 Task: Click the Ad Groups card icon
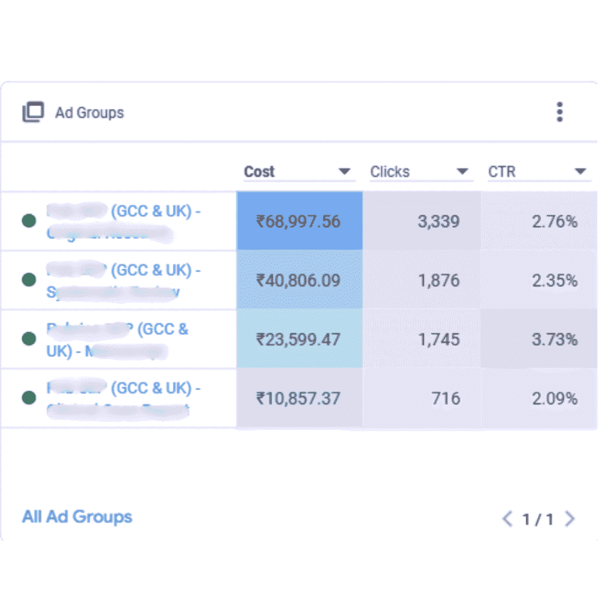click(33, 112)
